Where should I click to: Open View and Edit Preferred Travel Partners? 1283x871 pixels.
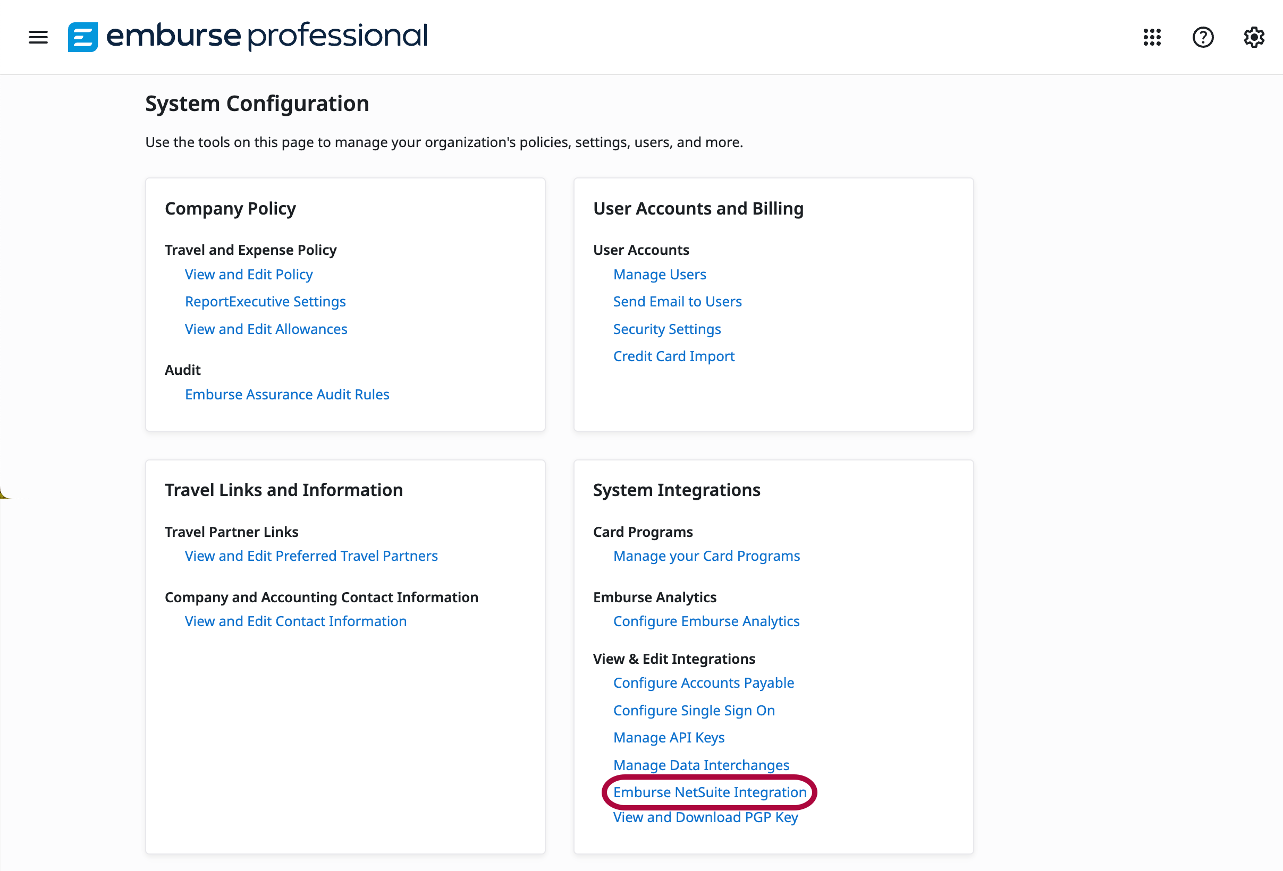point(311,556)
